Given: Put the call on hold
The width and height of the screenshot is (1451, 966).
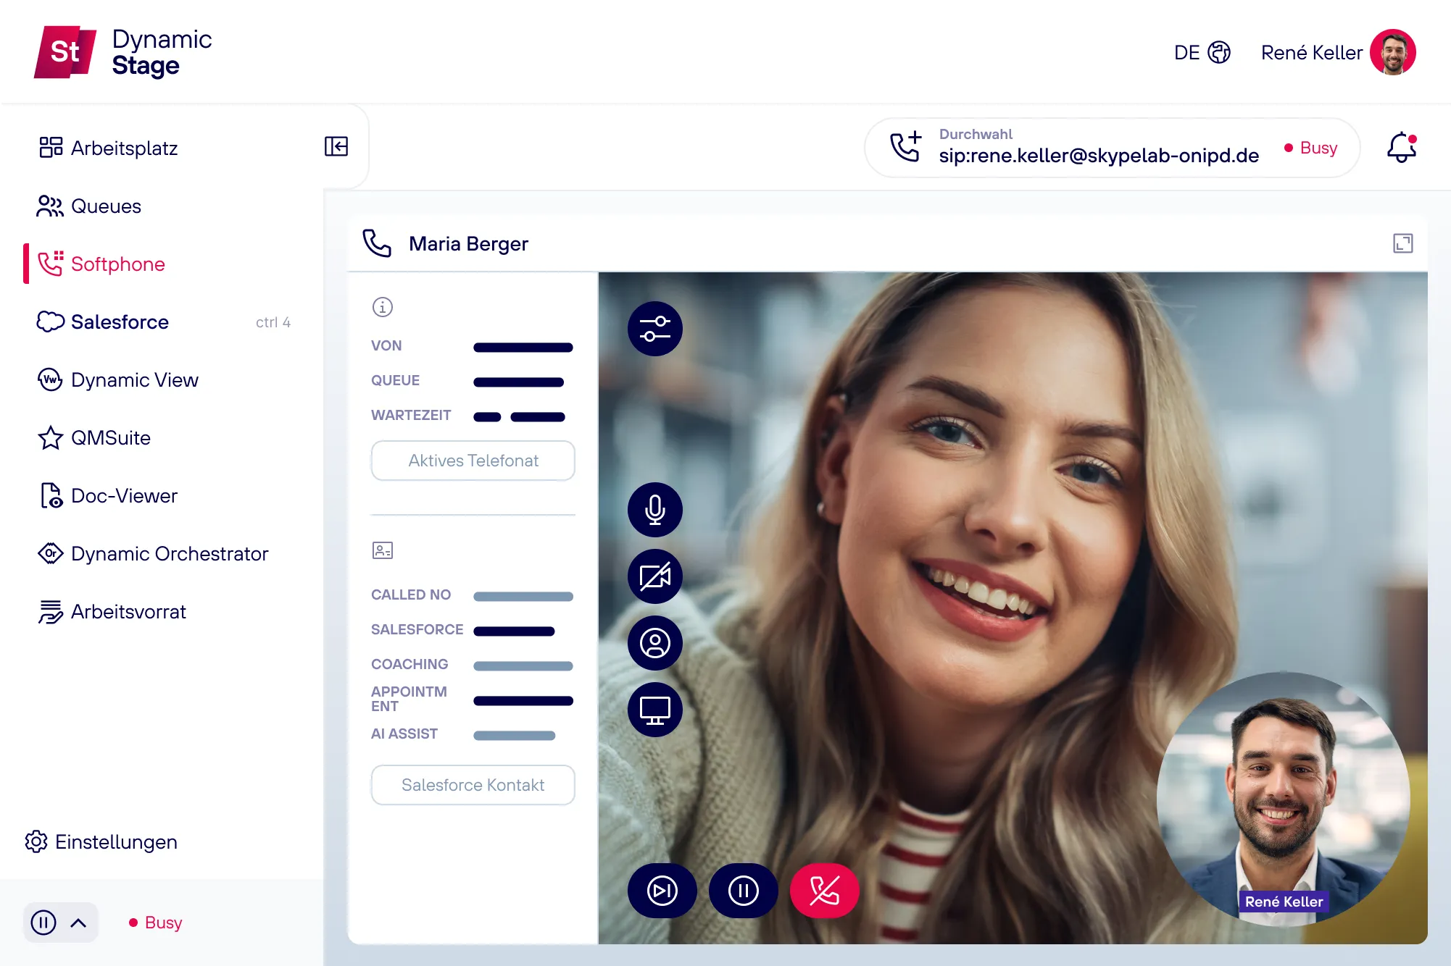Looking at the screenshot, I should click(x=744, y=891).
